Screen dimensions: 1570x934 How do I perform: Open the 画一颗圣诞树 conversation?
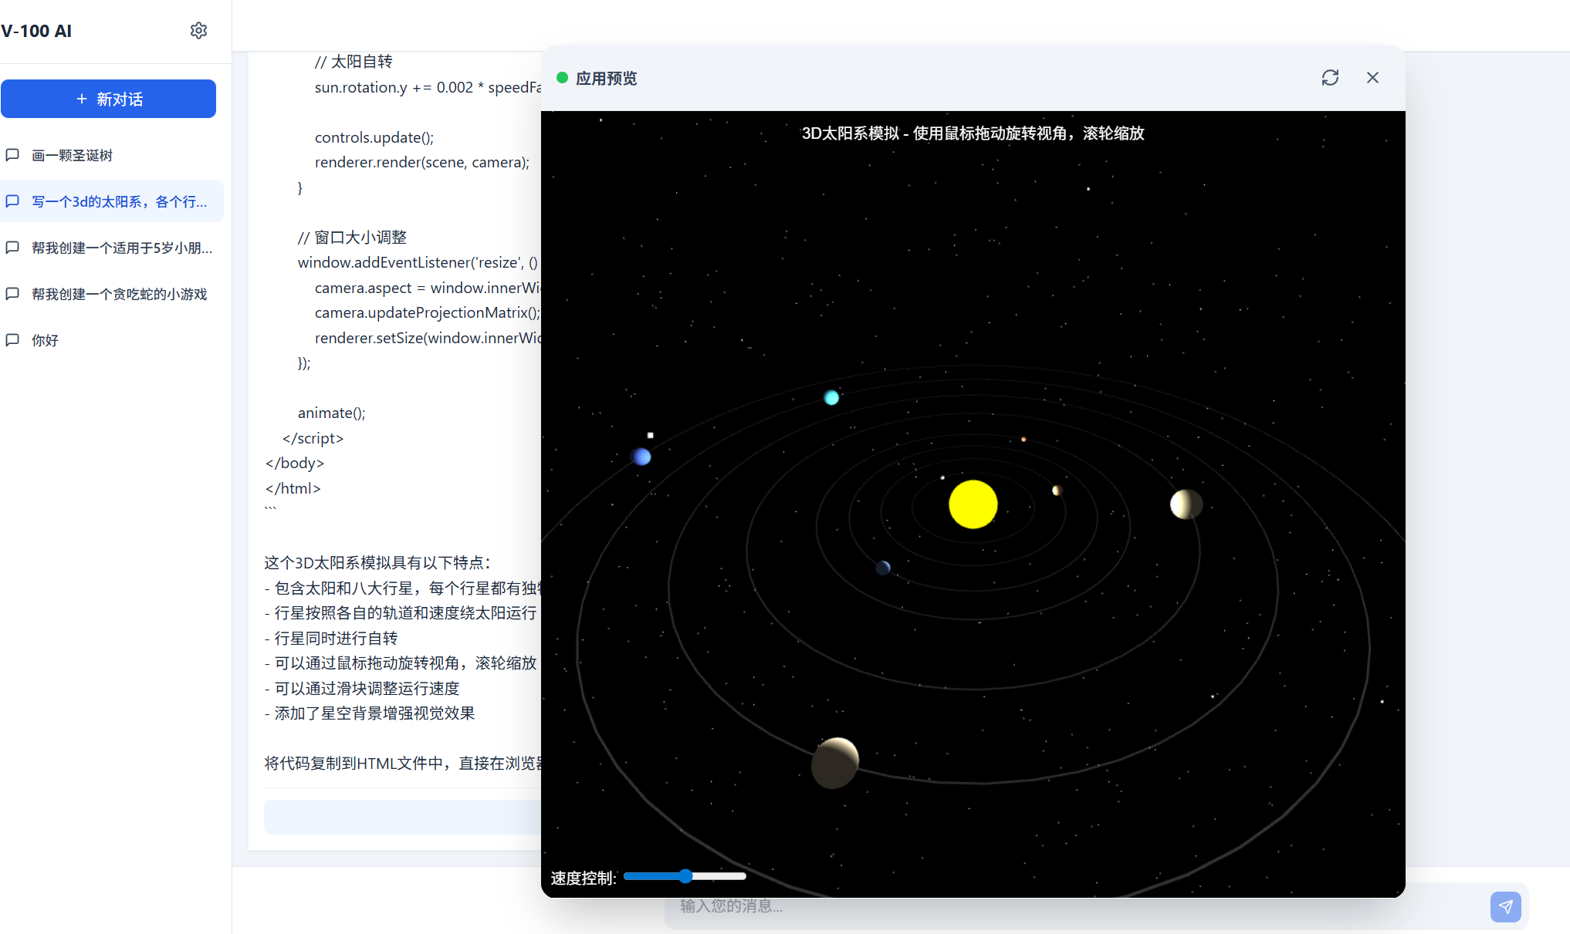112,155
